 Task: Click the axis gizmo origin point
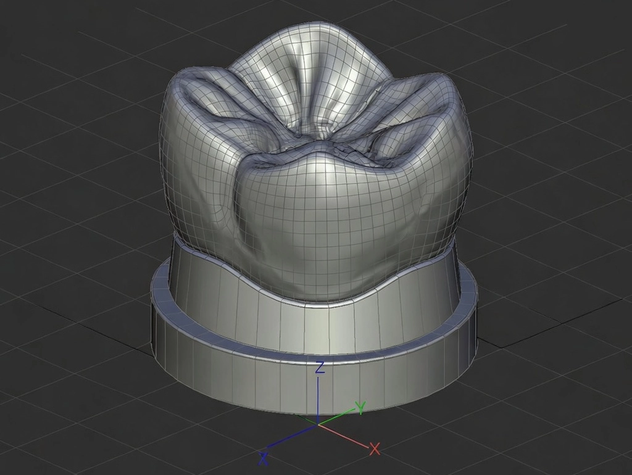tap(319, 424)
